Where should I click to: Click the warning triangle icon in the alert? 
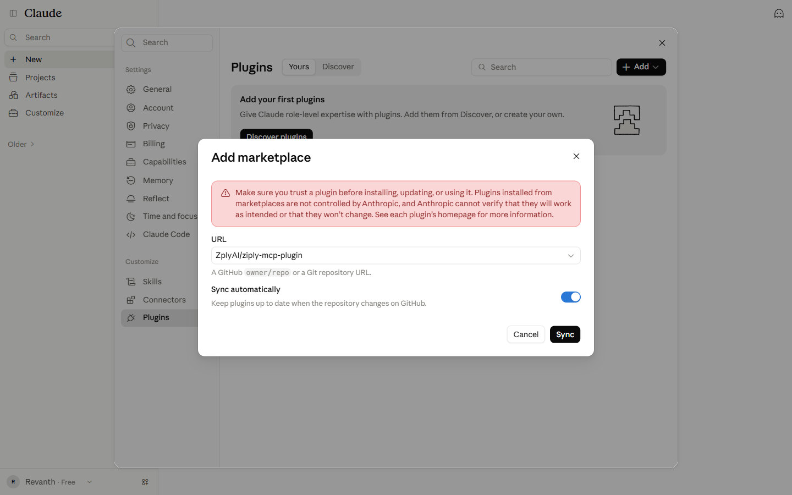226,193
